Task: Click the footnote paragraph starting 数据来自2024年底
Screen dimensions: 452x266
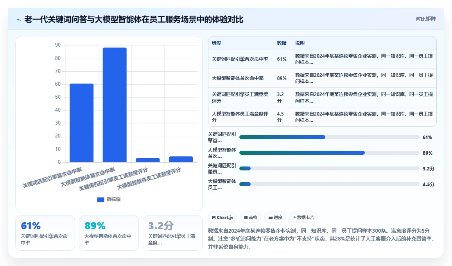Action: coord(321,239)
